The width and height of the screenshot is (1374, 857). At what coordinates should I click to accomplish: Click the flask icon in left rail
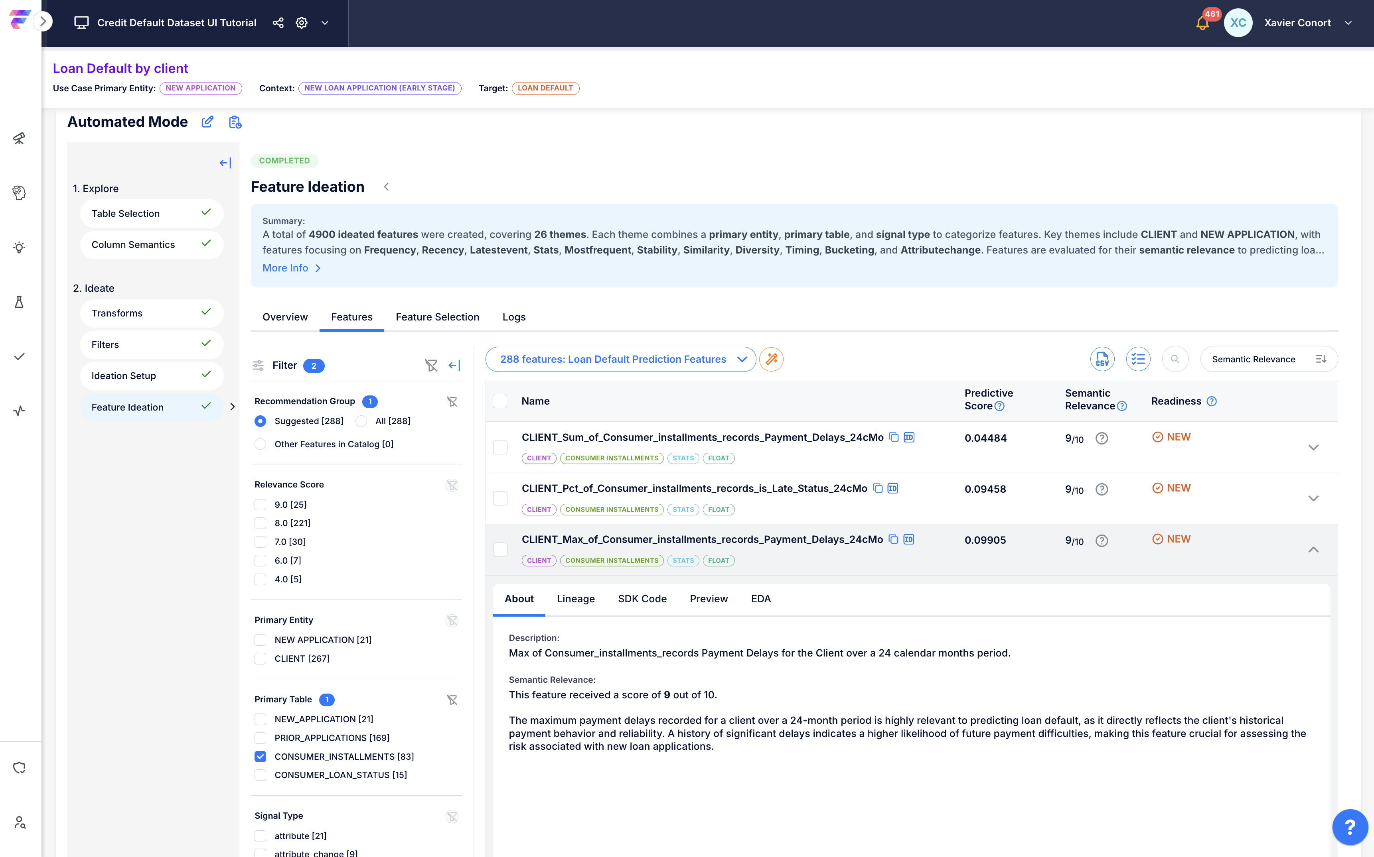tap(19, 302)
